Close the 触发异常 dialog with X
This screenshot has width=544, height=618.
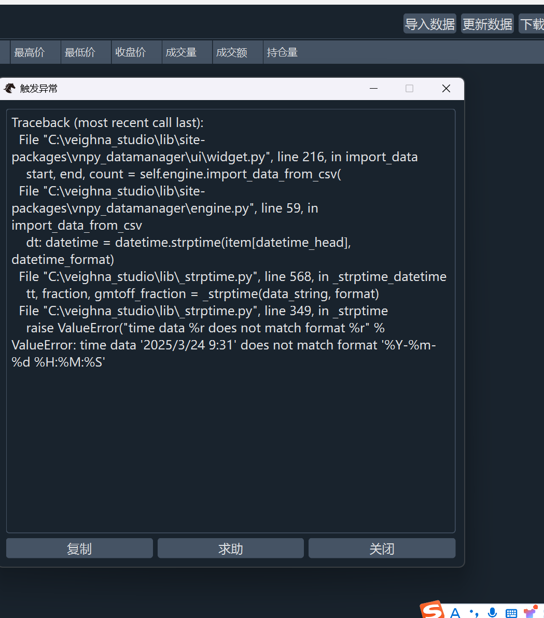point(446,88)
